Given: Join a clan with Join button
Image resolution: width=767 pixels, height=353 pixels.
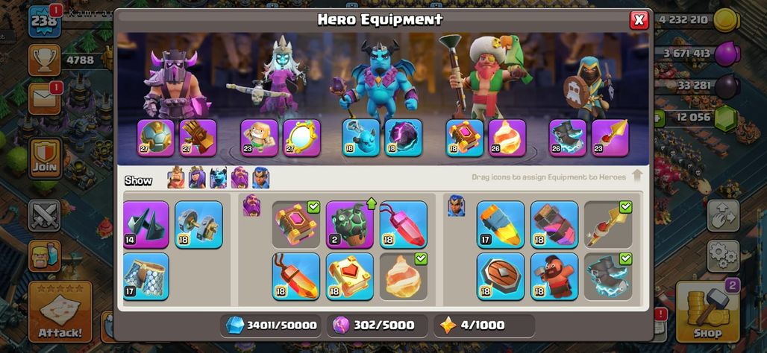Looking at the screenshot, I should point(45,158).
